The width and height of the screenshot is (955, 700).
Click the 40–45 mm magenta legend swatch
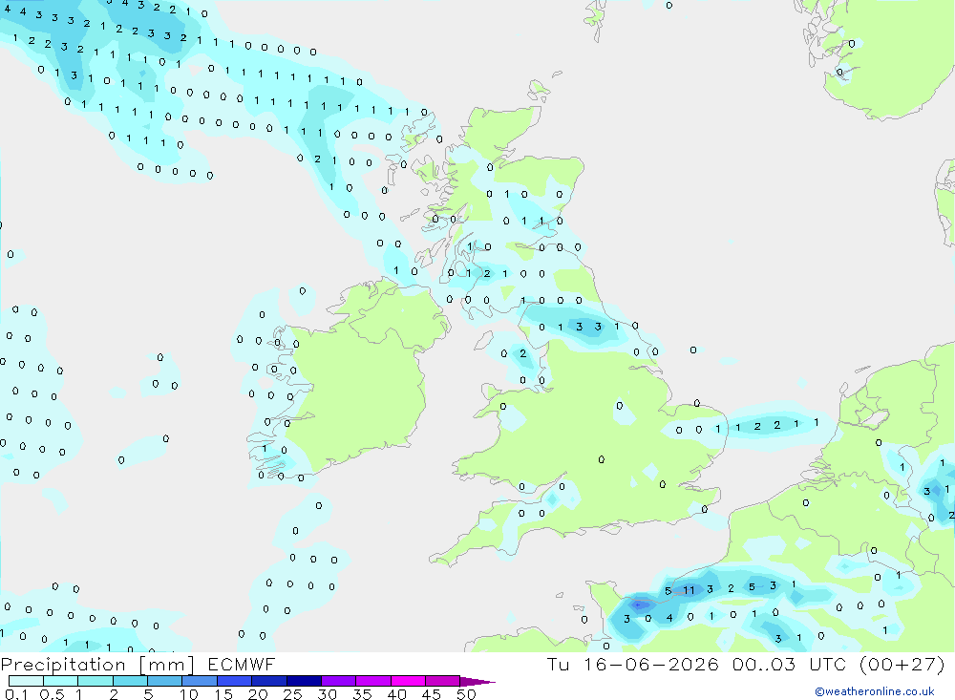point(408,681)
